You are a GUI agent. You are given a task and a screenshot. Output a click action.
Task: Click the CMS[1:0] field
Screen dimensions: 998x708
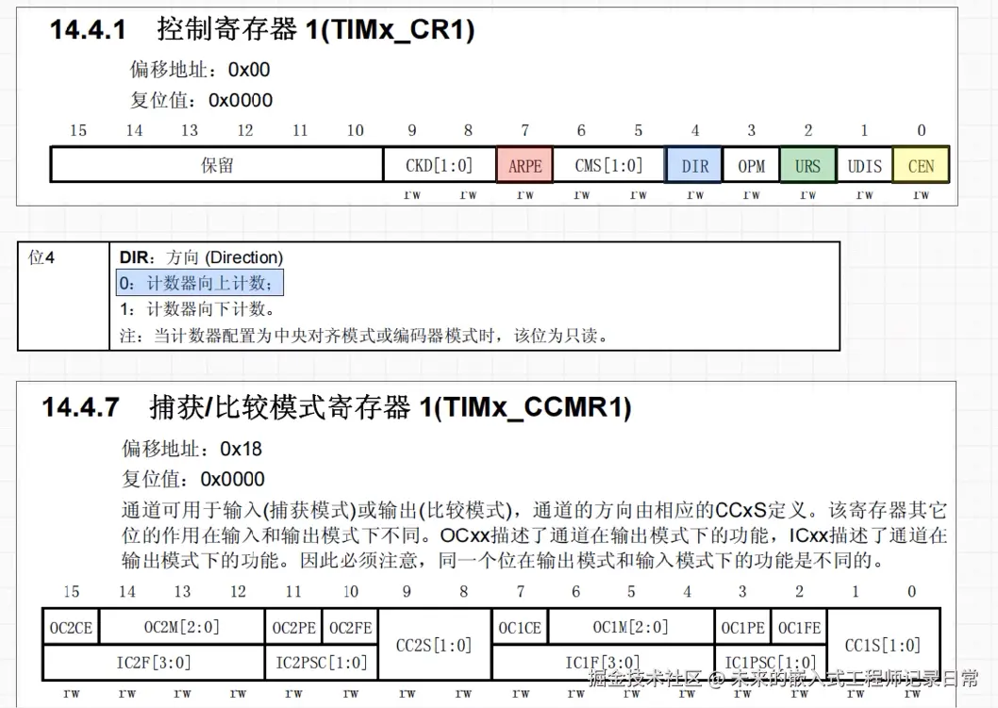[x=609, y=165]
